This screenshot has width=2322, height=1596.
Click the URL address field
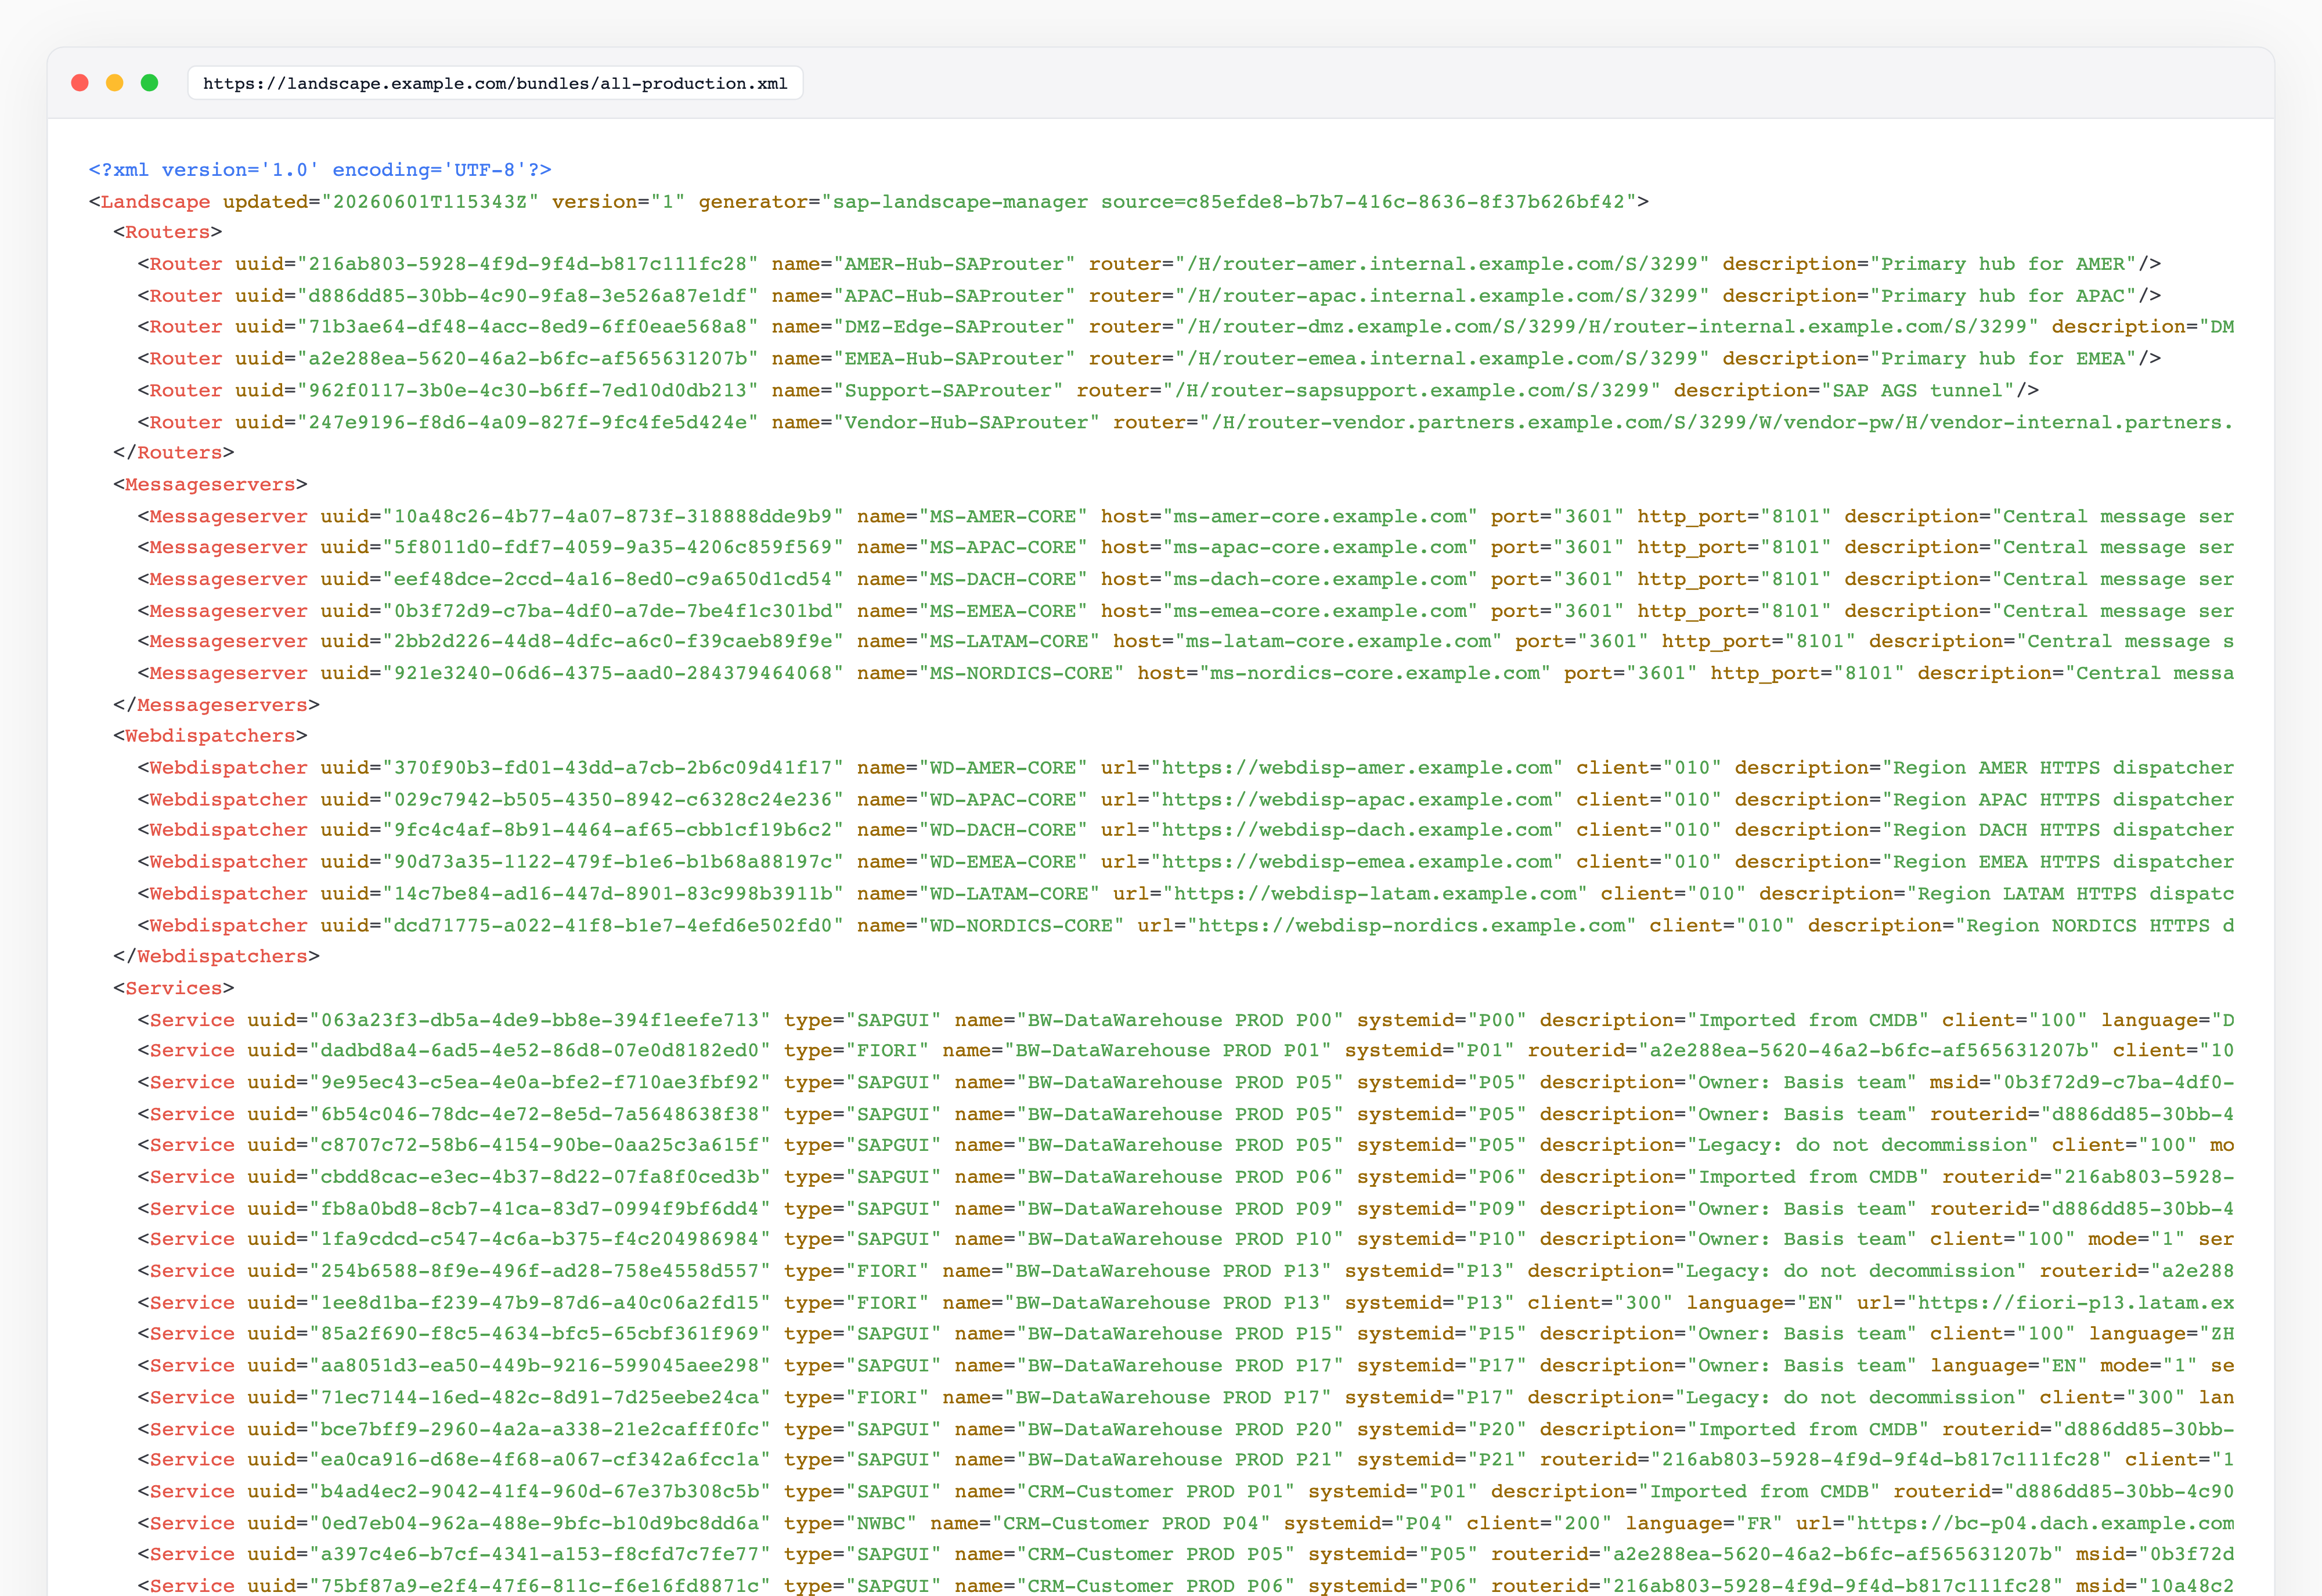point(495,83)
